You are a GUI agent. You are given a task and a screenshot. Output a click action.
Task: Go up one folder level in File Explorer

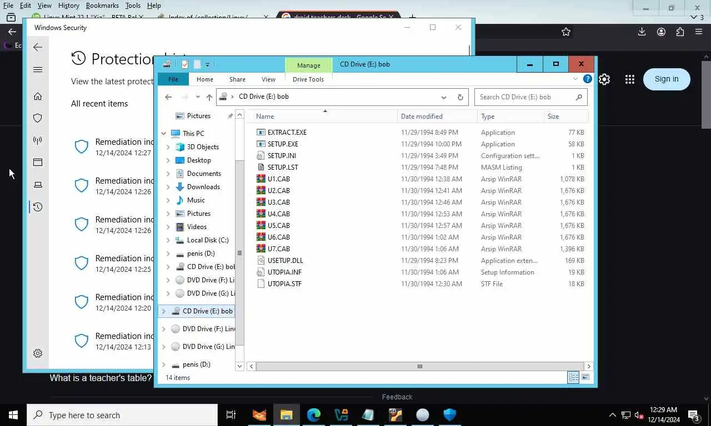[x=209, y=97]
